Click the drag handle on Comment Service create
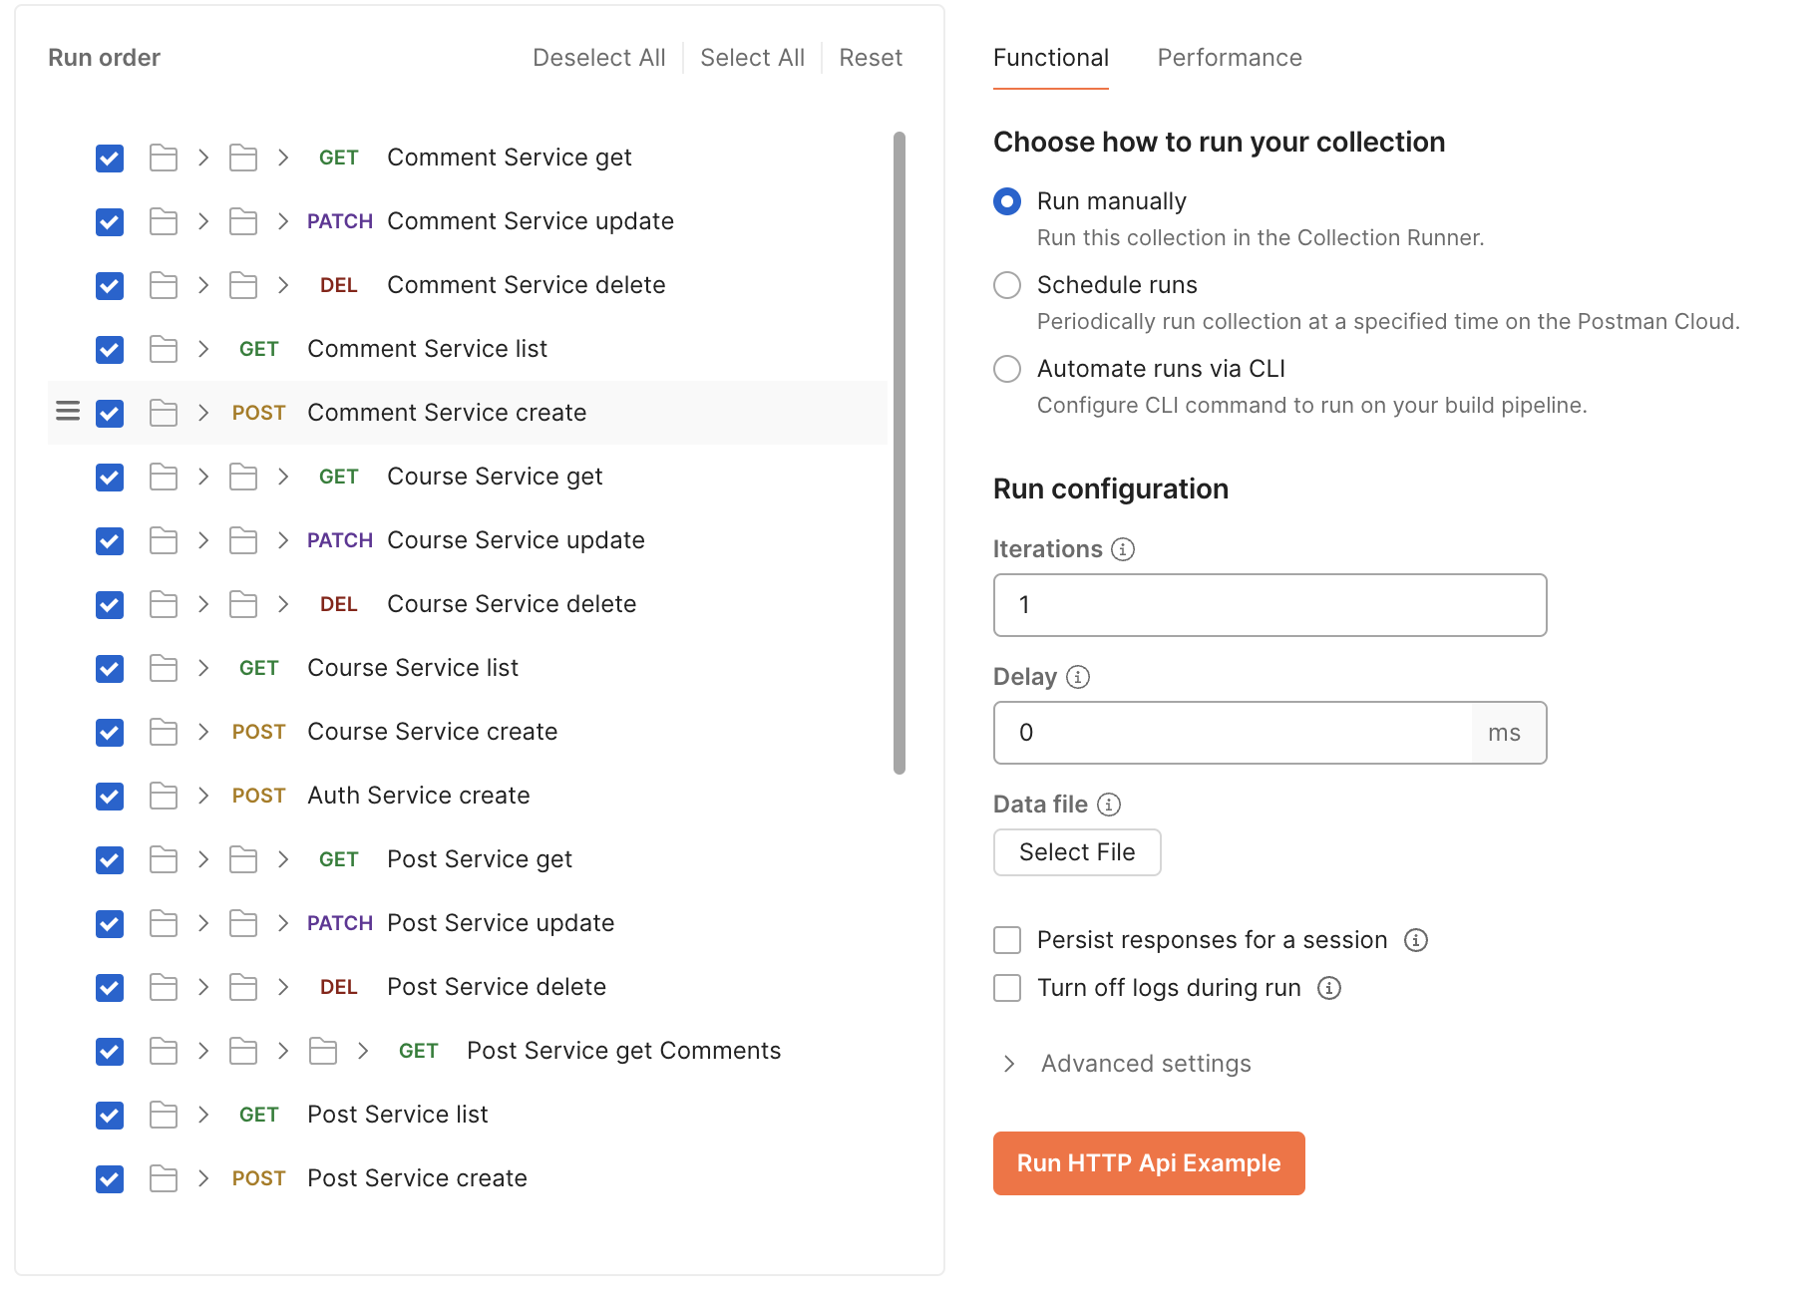The height and width of the screenshot is (1298, 1809). [x=68, y=412]
